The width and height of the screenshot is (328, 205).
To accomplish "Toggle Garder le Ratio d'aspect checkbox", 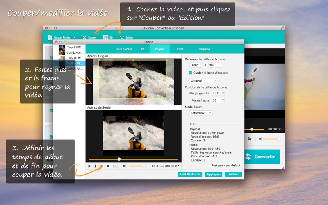I will pyautogui.click(x=190, y=73).
